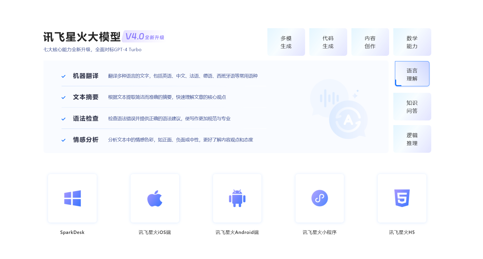Viewport: 483px width, 259px height.
Task: Click the checkmark beside 语法检查
Action: 63,119
